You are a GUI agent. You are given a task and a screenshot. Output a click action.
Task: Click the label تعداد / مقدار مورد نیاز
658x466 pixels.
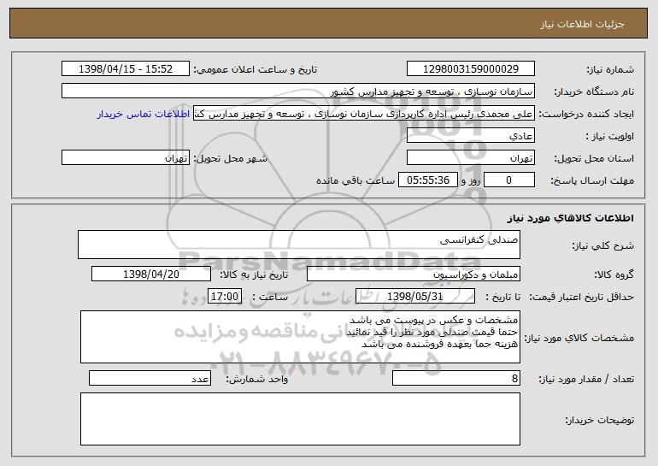[x=586, y=379]
